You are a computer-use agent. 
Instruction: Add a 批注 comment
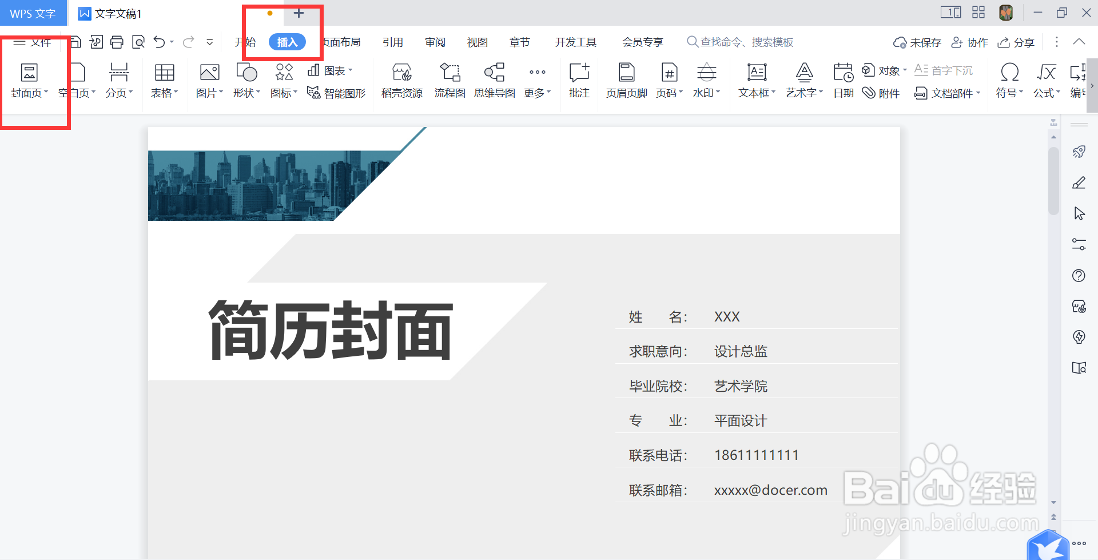tap(579, 81)
